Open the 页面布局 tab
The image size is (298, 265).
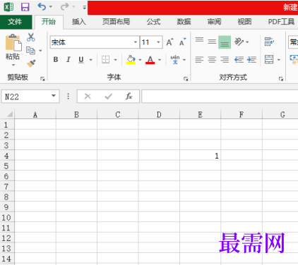(116, 22)
